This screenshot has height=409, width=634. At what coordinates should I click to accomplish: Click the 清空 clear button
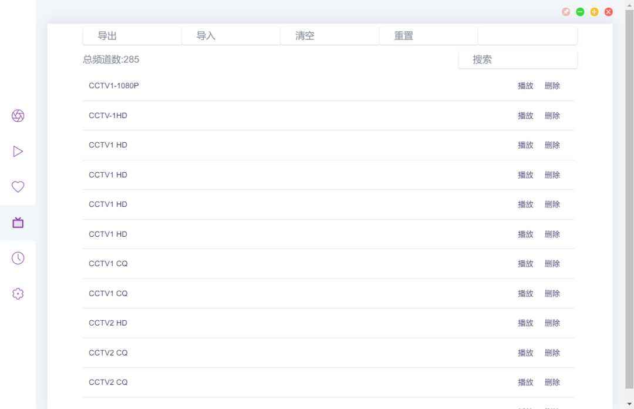pos(329,36)
